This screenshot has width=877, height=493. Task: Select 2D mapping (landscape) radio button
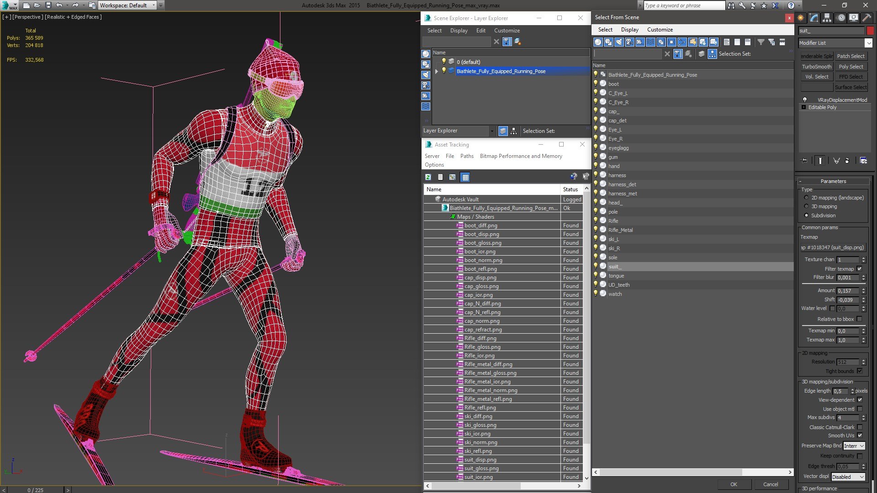coord(806,198)
